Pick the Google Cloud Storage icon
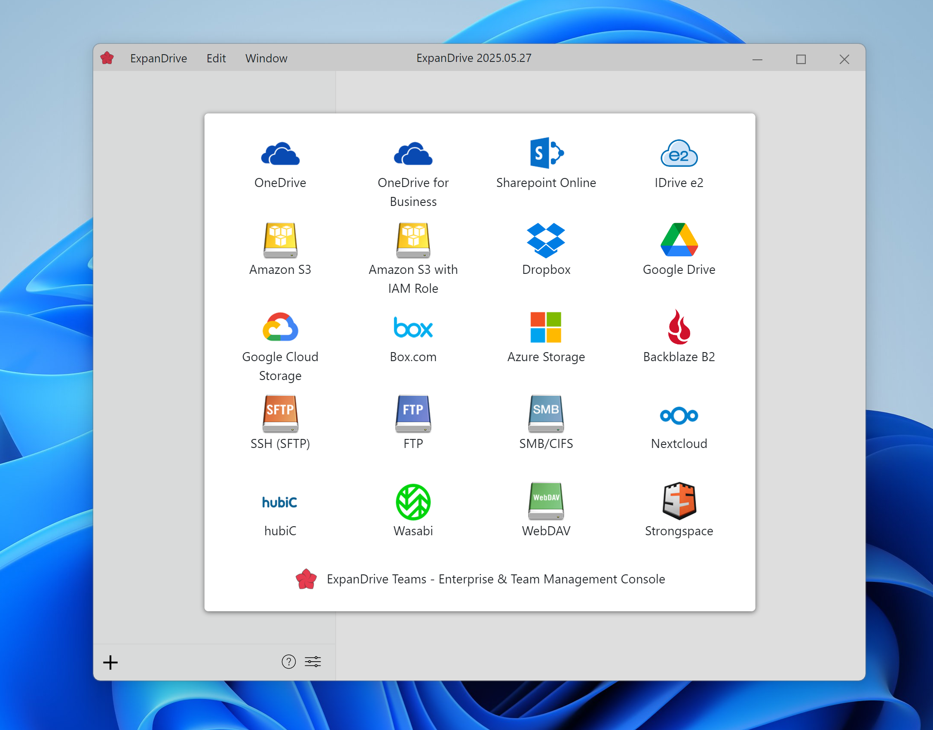 (280, 327)
